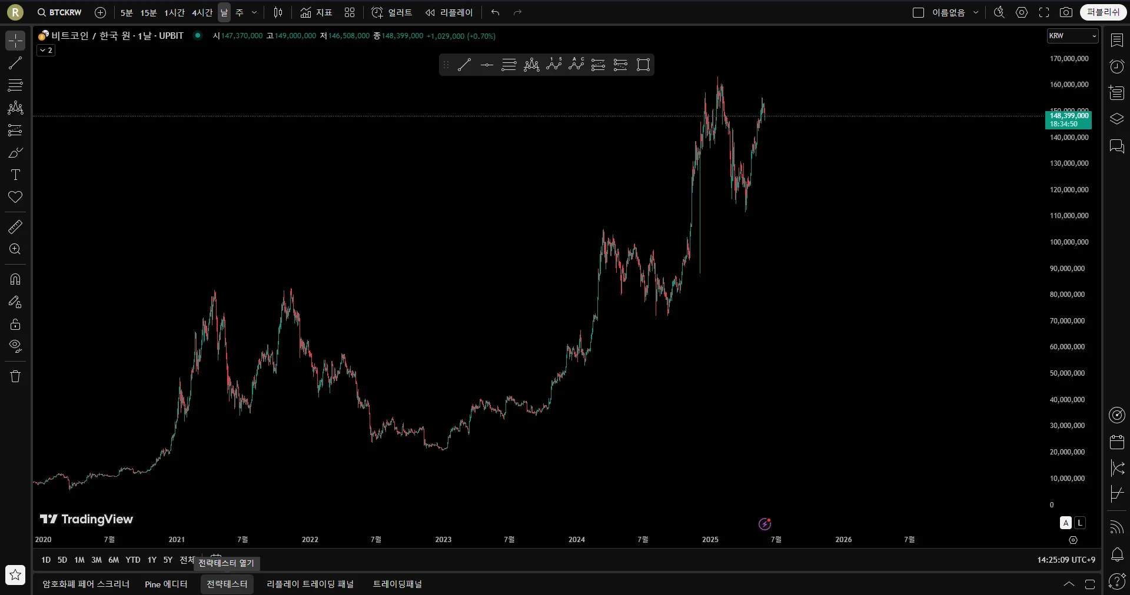Toggle auto scale A button

click(1066, 523)
